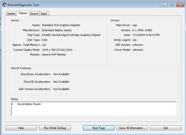
Task: Click Save All Information button
Action: point(132,128)
